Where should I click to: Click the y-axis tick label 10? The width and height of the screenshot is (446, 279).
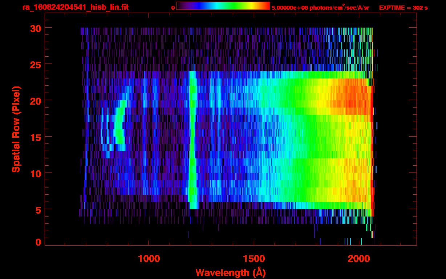(35, 173)
